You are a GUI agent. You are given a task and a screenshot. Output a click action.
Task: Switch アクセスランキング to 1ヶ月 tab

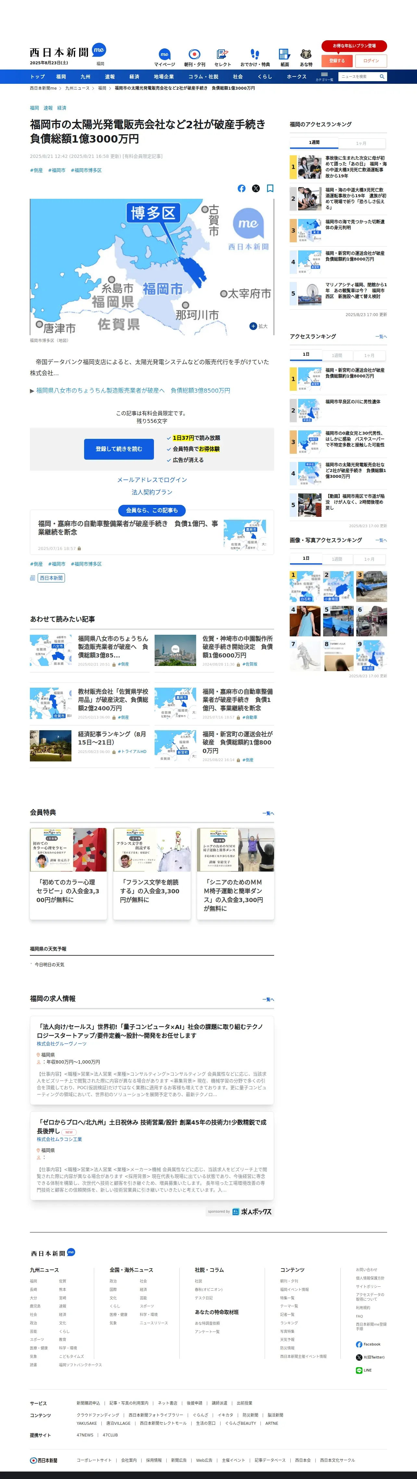point(369,355)
